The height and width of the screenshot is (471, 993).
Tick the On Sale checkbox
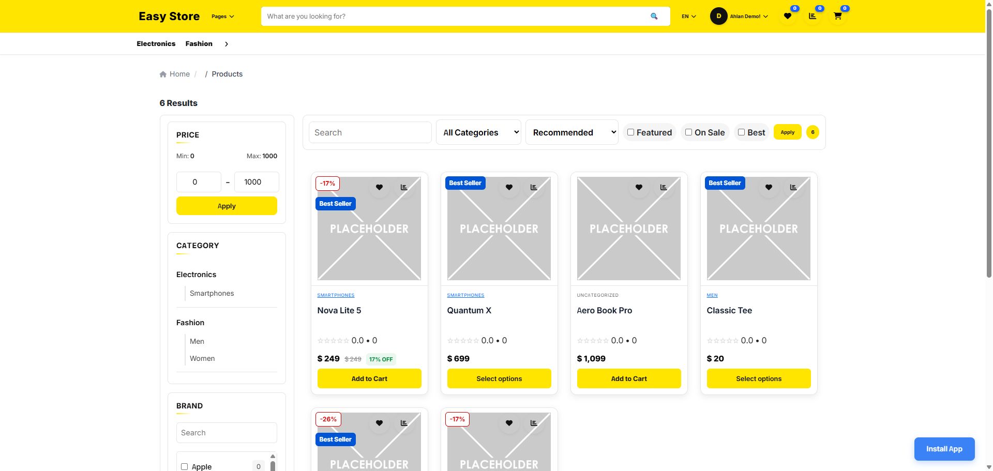pos(688,132)
